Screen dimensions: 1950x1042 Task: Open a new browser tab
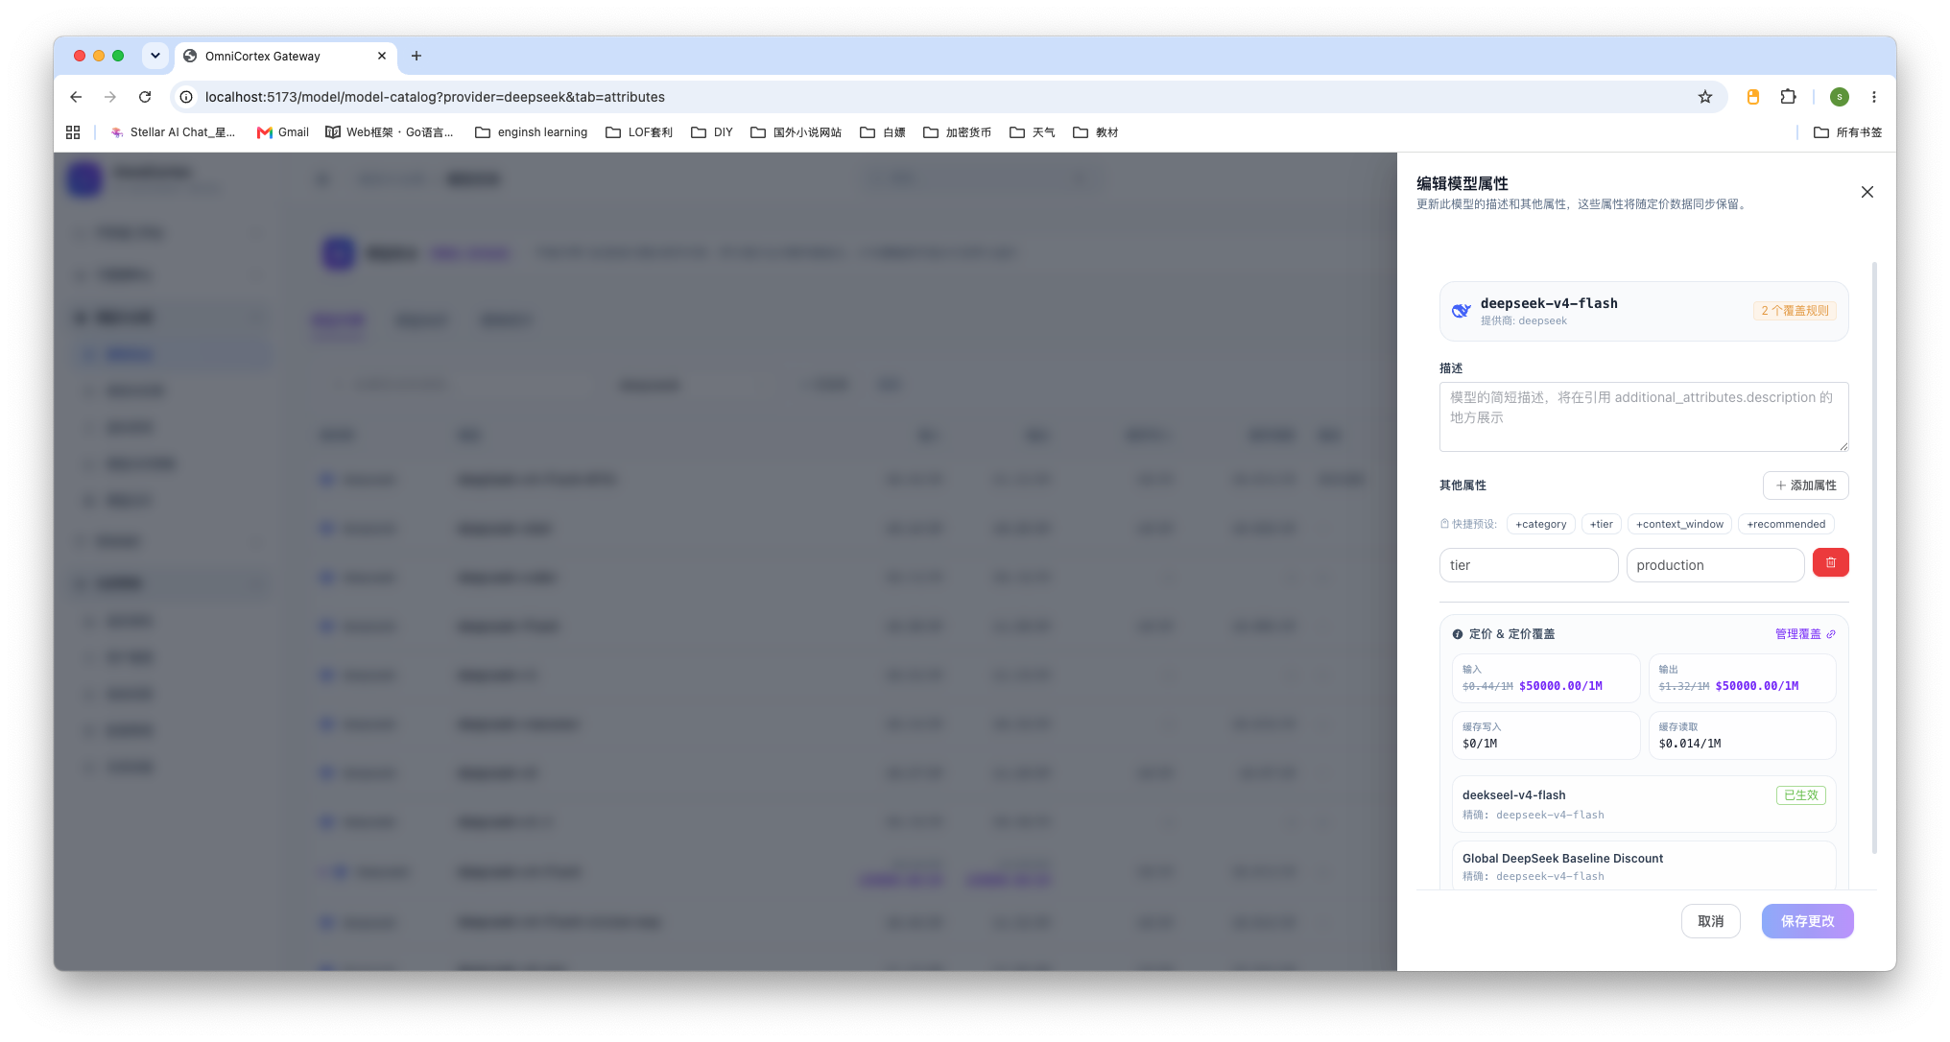416,56
